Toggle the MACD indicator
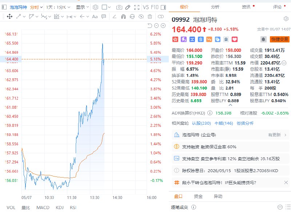The width and height of the screenshot is (291, 212). point(43,208)
